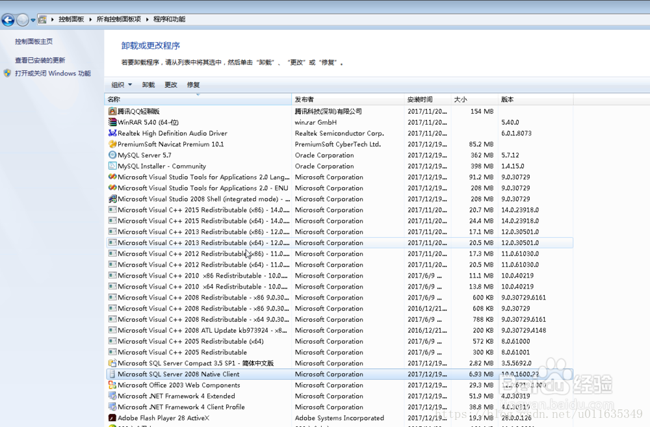Click publisher 腾讯科技(深圳)有限公司 cell
This screenshot has height=427, width=650.
coord(328,111)
